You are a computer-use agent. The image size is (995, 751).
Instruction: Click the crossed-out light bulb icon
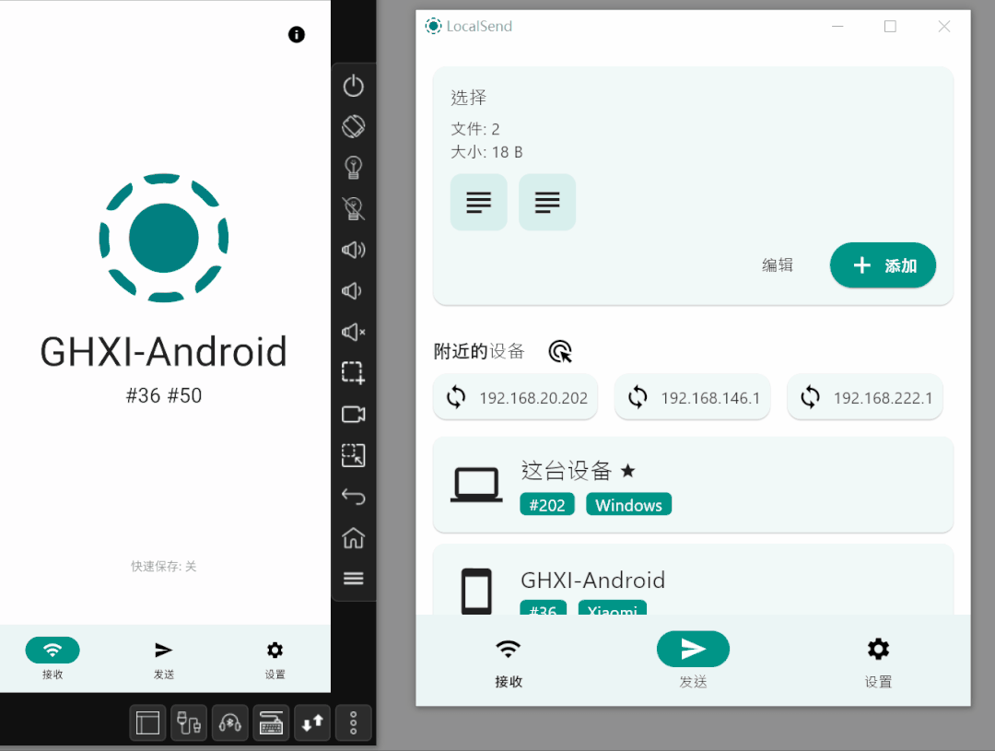click(x=354, y=208)
